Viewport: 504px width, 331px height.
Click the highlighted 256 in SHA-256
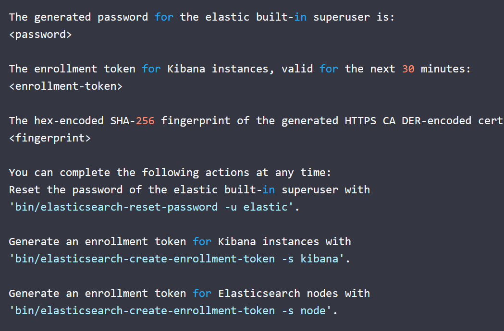[x=145, y=121]
